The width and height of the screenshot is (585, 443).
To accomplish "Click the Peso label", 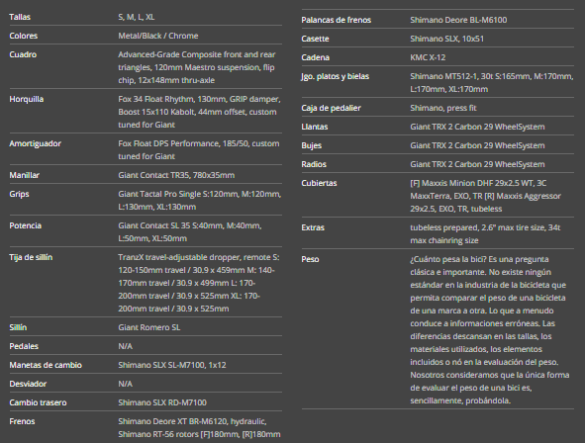I will click(x=310, y=259).
